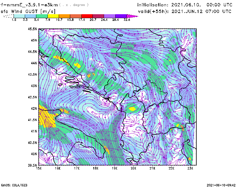Click the initialisation '2021.06.10.' date
This screenshot has height=187, width=242.
[x=186, y=5]
